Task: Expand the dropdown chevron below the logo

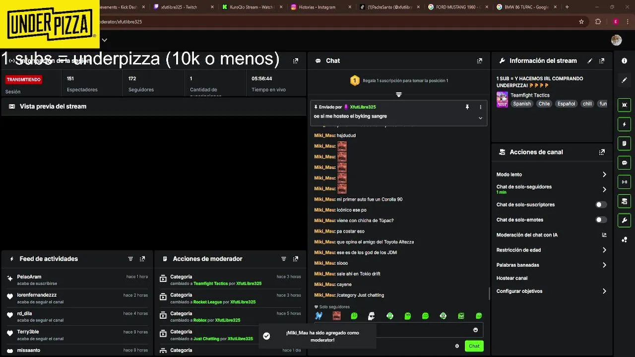Action: coord(104,40)
